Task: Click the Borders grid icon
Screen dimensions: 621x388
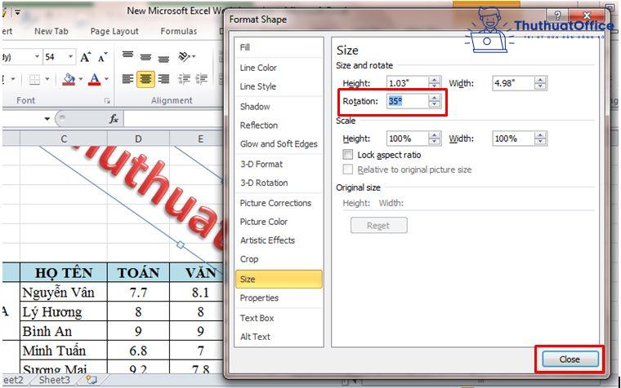Action: coord(35,79)
